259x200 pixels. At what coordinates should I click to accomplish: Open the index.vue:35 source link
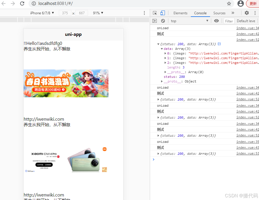247,142
